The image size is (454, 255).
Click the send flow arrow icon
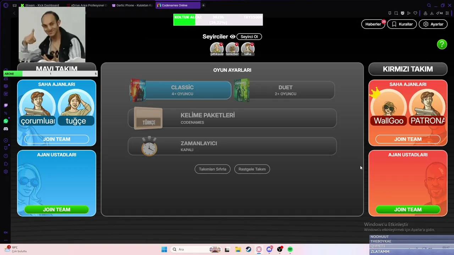[409, 13]
